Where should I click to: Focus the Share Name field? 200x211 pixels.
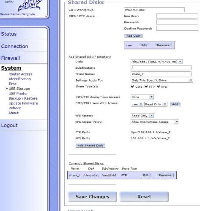tap(161, 74)
